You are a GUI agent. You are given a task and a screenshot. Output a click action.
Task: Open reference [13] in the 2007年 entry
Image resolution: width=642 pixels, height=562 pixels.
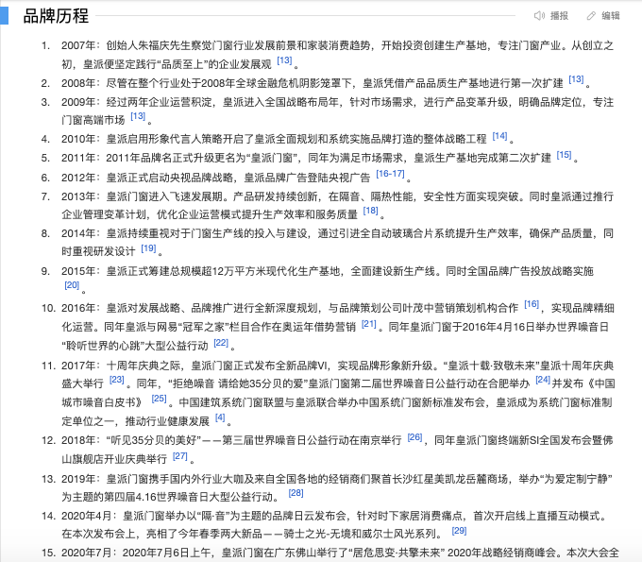point(284,60)
